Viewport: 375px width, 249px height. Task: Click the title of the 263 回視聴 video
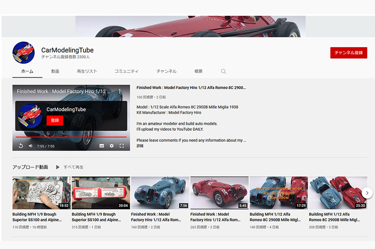(x=215, y=217)
